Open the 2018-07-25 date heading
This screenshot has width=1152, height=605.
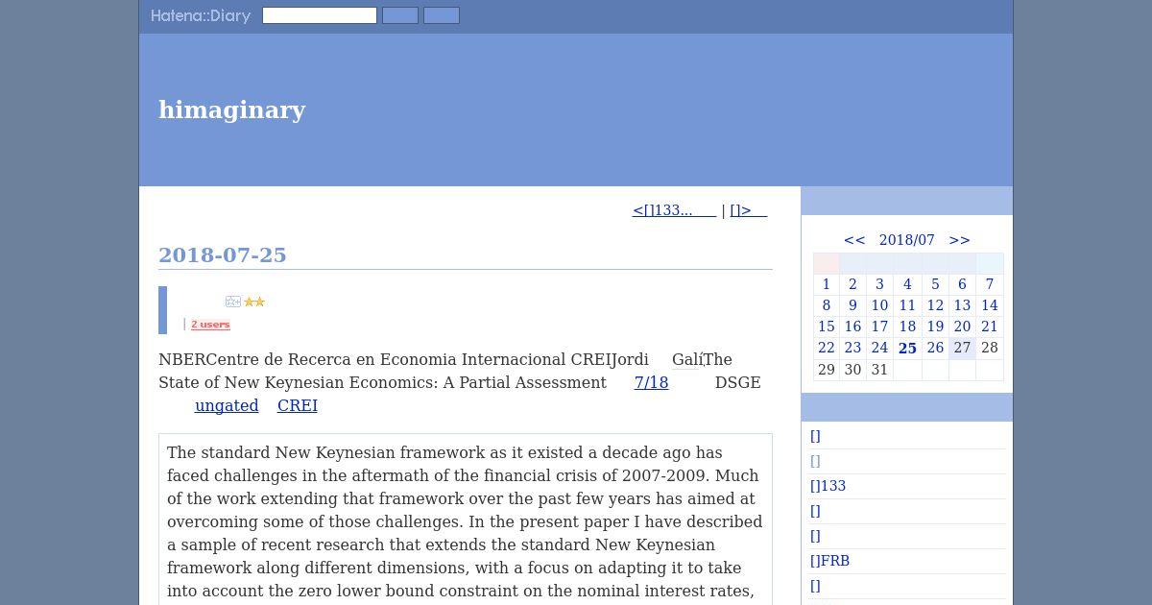point(223,254)
